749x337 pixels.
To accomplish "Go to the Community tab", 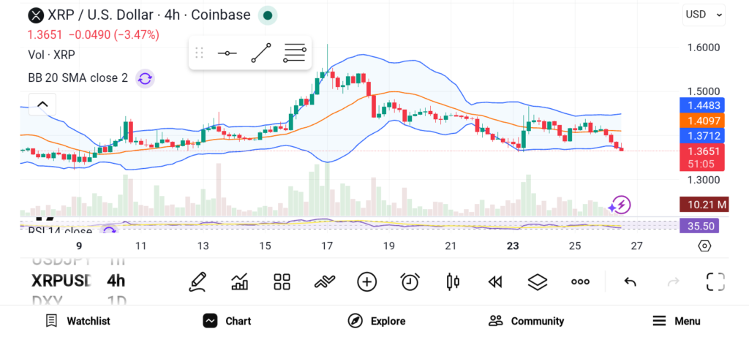I will click(x=526, y=321).
